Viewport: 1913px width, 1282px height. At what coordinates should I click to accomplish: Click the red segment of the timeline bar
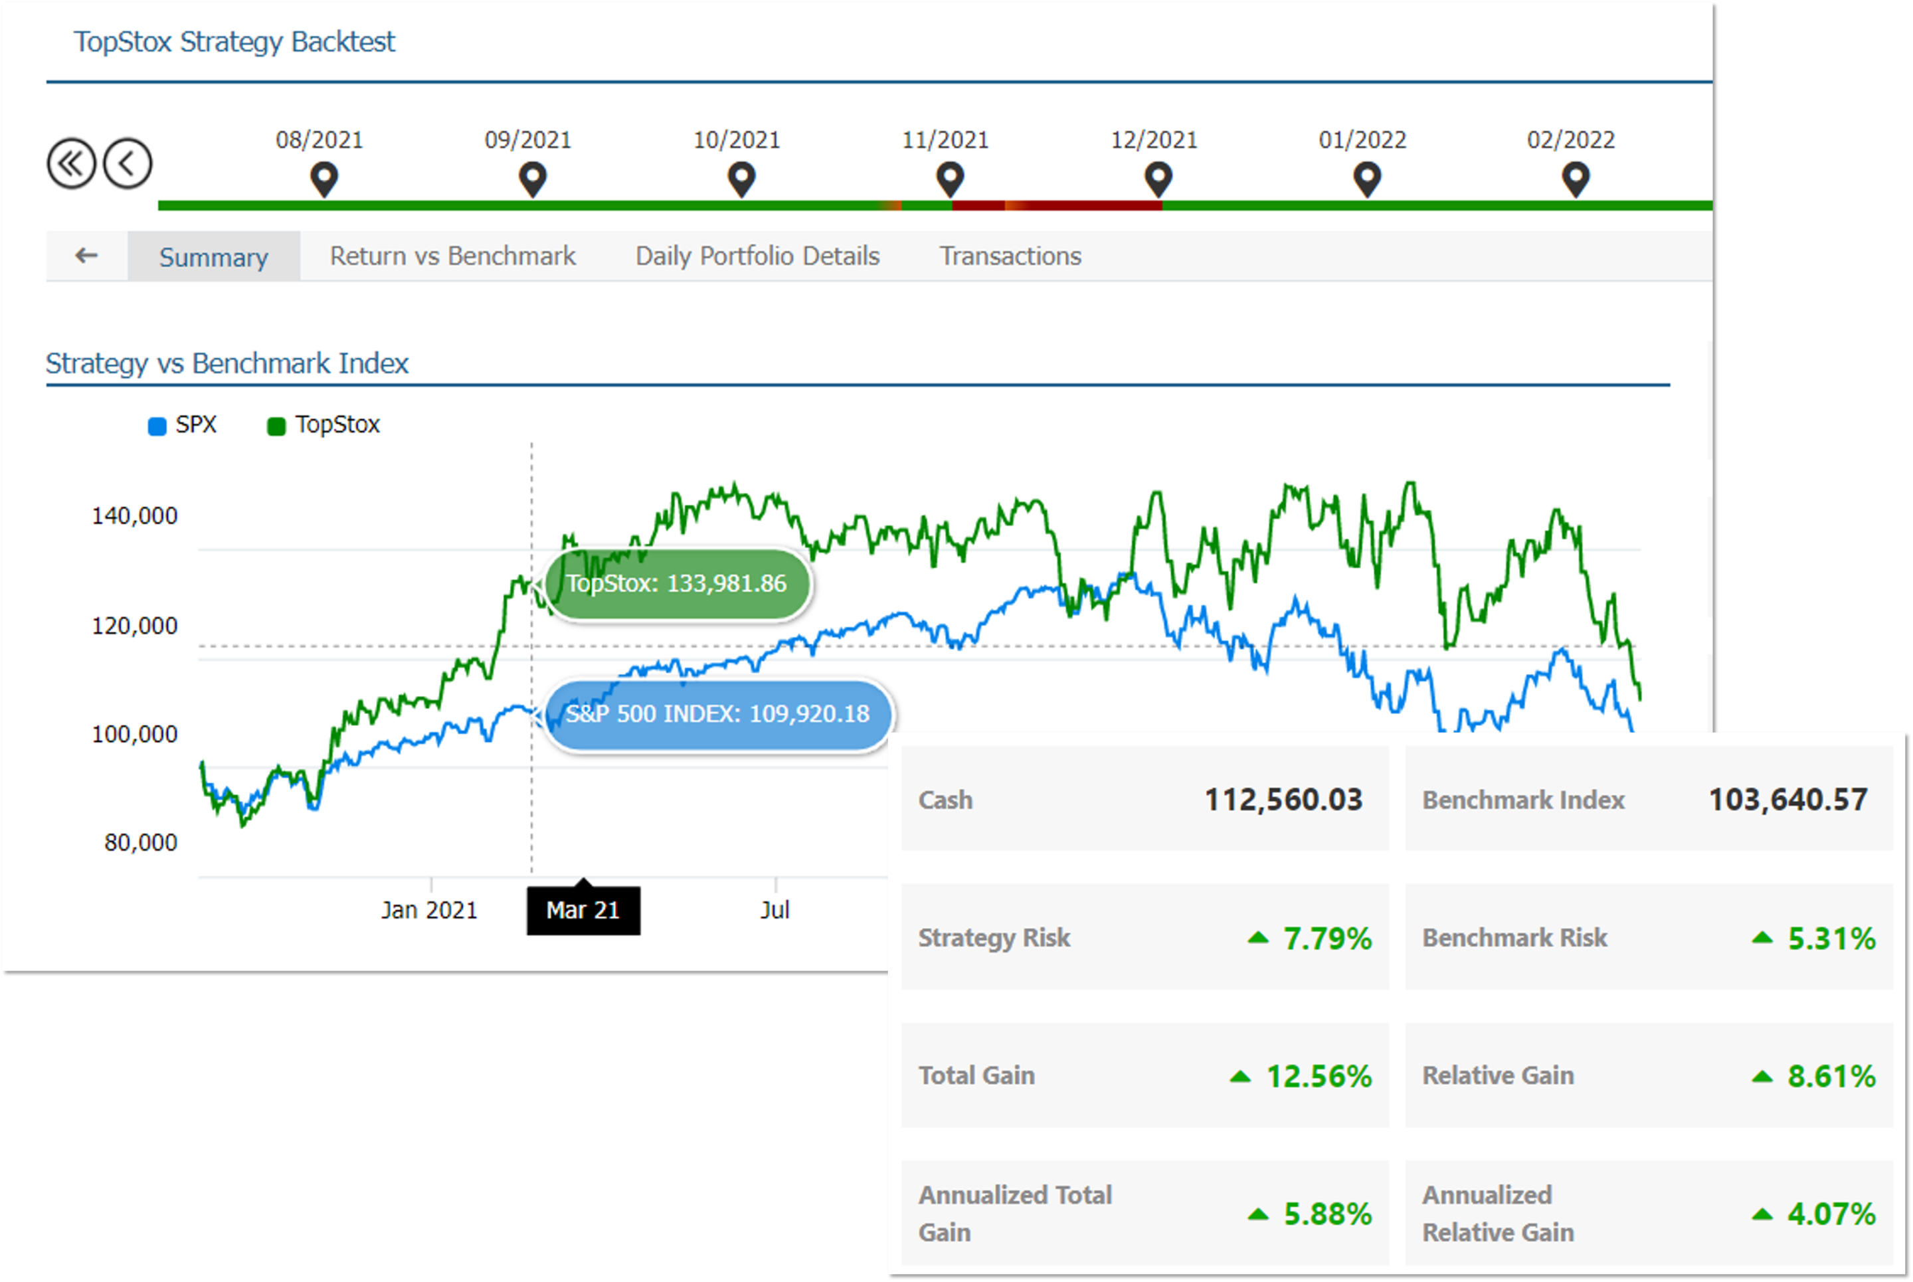1058,205
